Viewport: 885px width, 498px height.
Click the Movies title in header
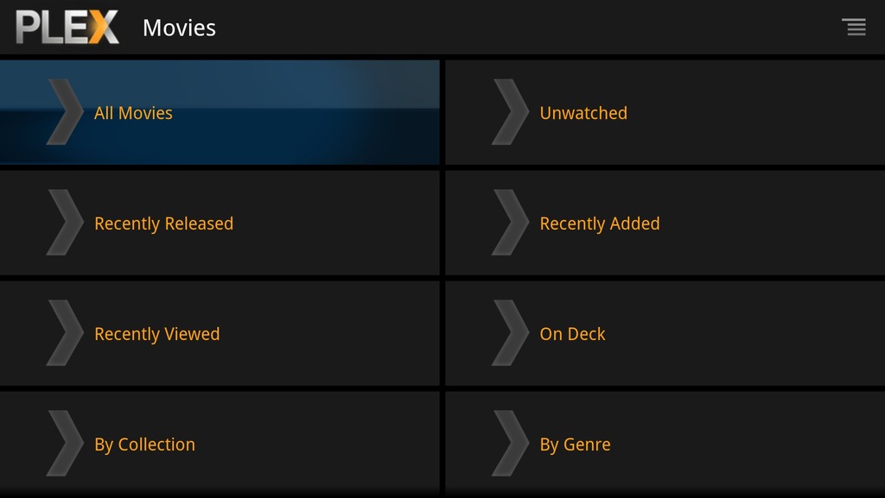pos(179,28)
